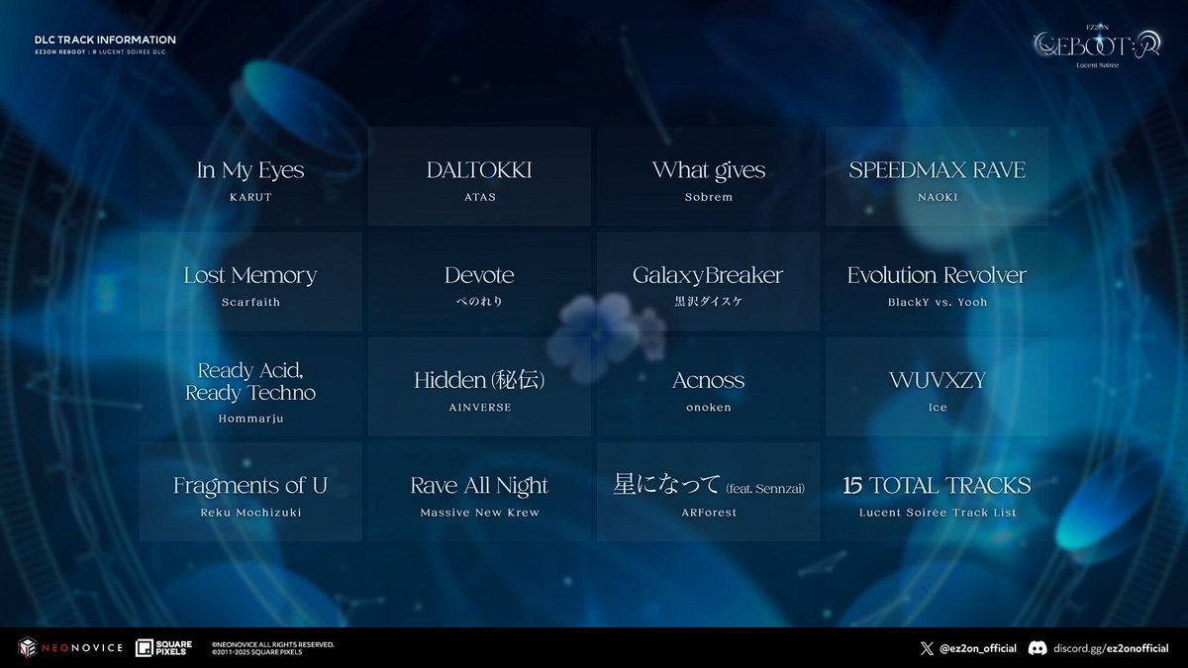Click the Square Pixels logo
This screenshot has width=1188, height=668.
click(161, 648)
